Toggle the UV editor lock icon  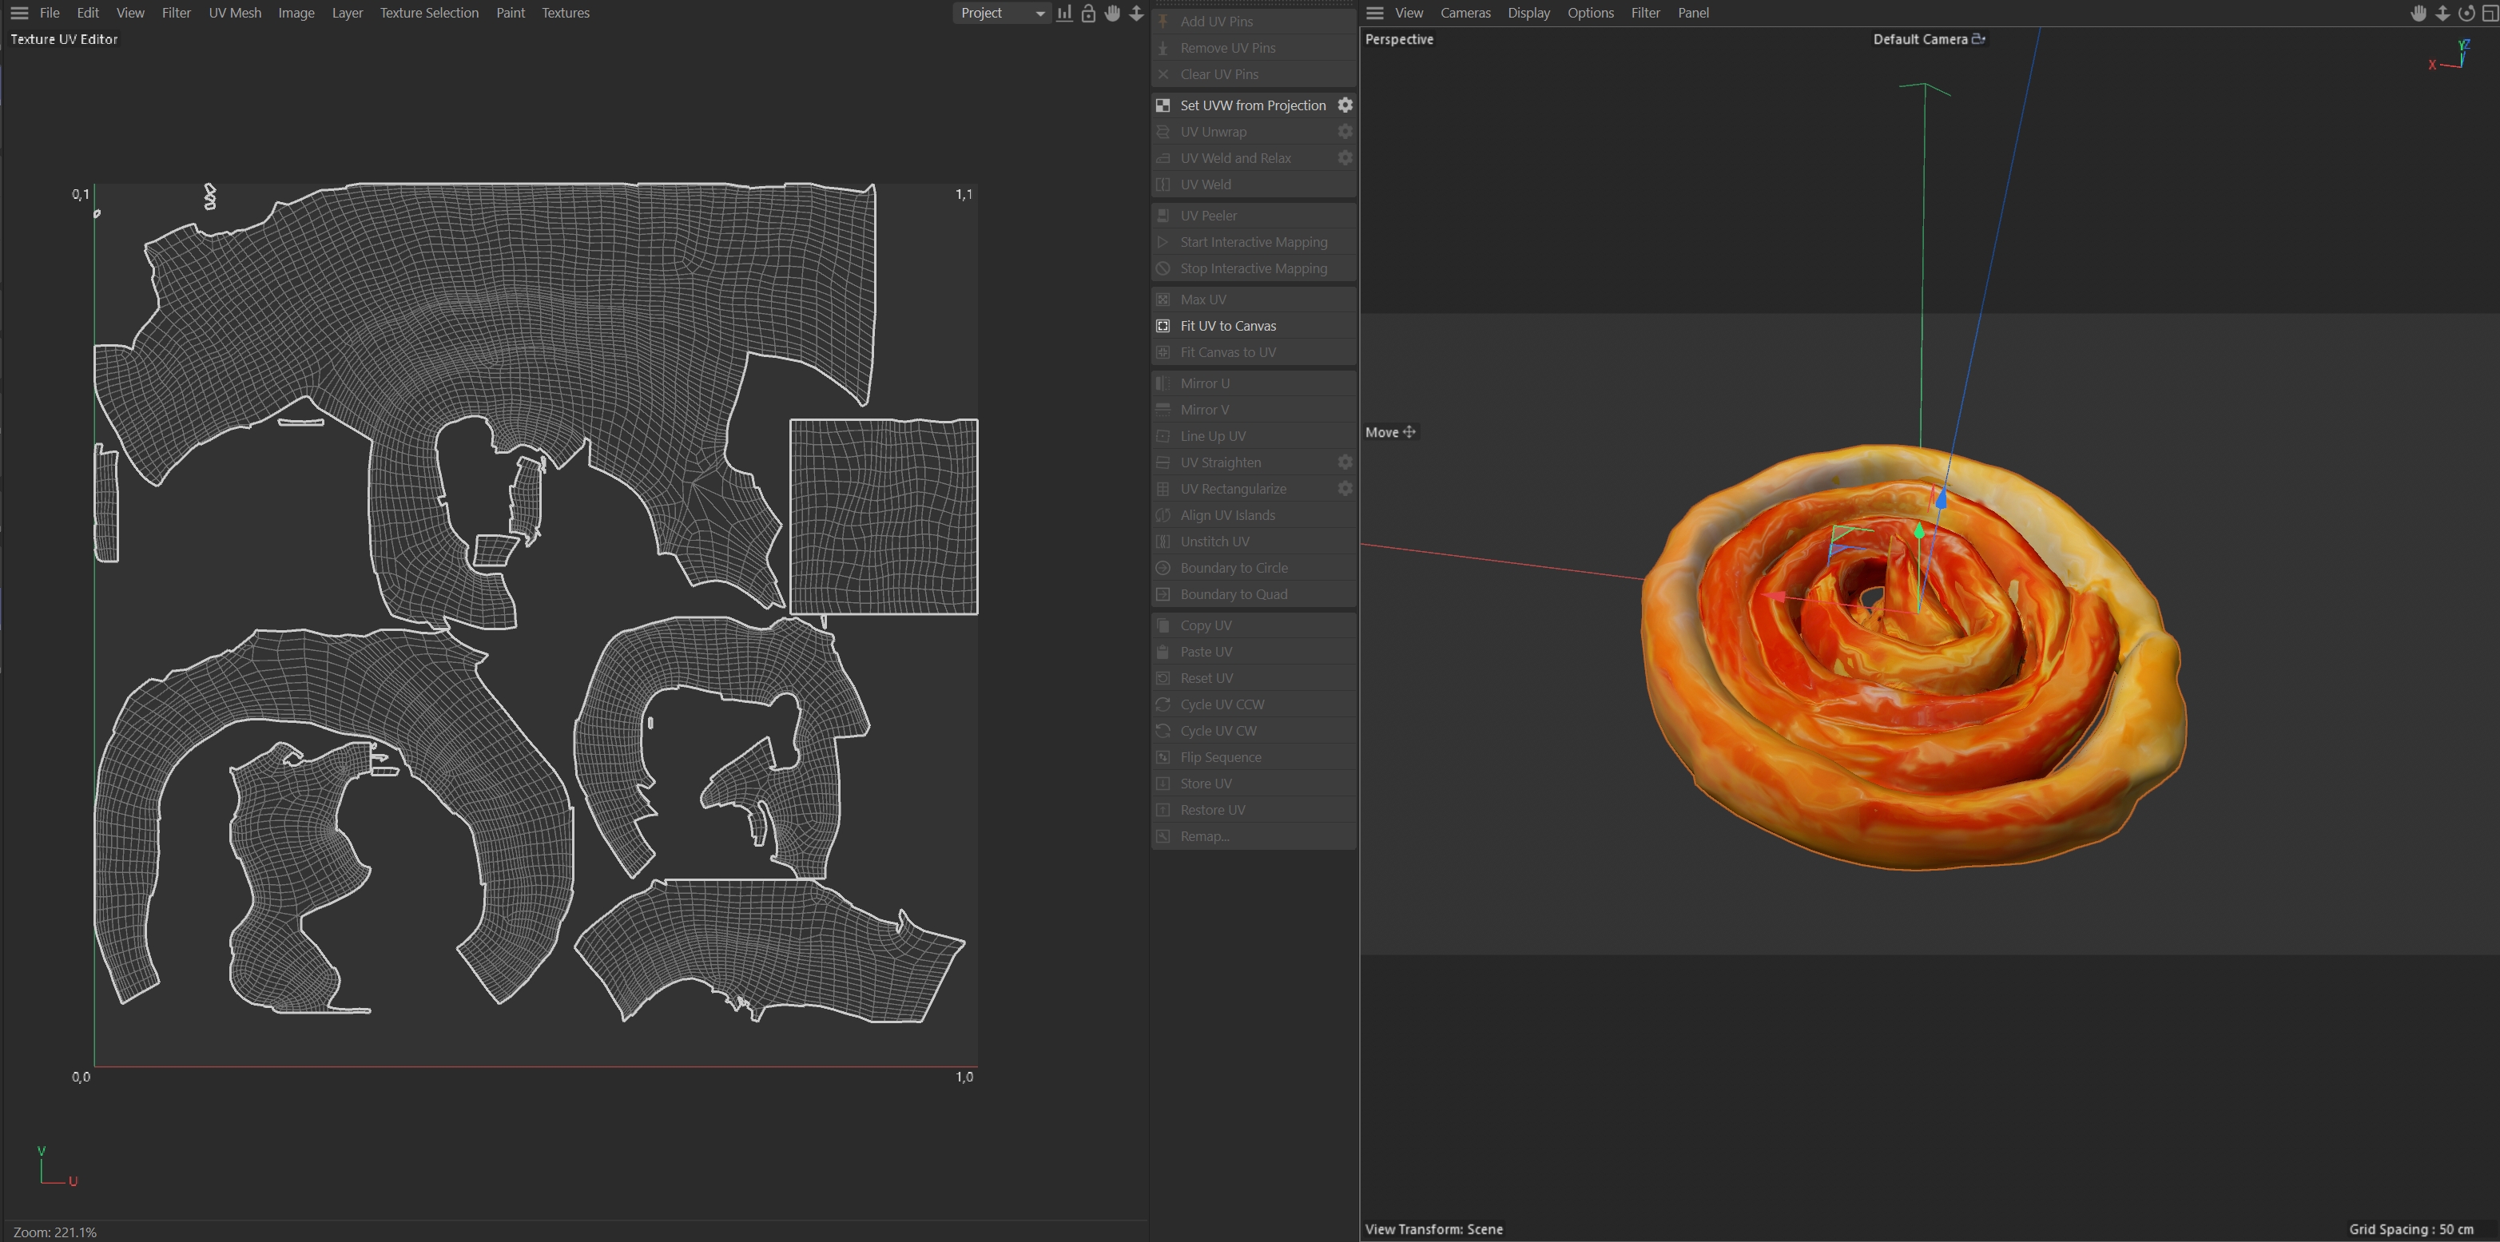click(1088, 13)
